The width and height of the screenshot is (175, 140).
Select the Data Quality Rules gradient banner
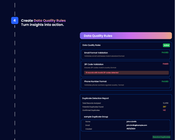[x=126, y=36]
